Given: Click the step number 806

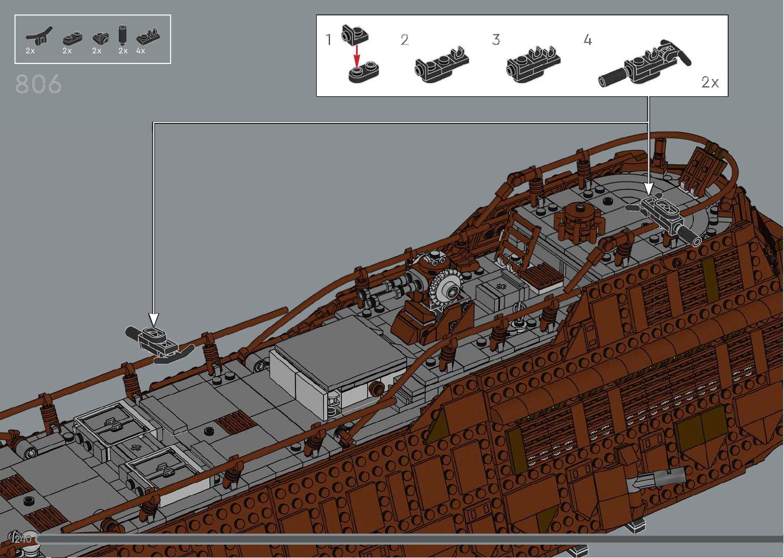Looking at the screenshot, I should [x=39, y=84].
